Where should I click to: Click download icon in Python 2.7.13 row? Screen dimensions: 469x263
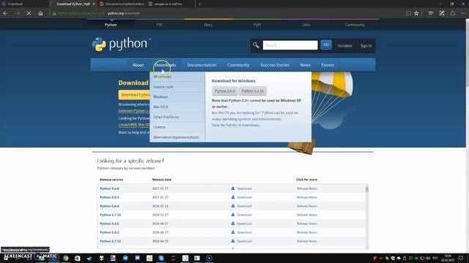tap(233, 215)
